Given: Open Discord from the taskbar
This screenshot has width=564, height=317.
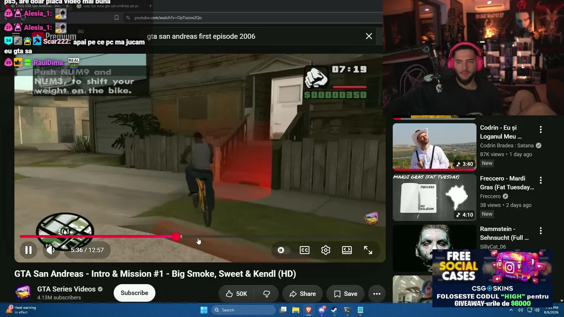Looking at the screenshot, I should (x=322, y=310).
